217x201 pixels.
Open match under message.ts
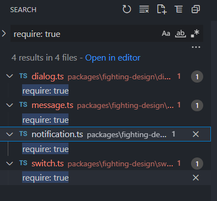pyautogui.click(x=45, y=119)
